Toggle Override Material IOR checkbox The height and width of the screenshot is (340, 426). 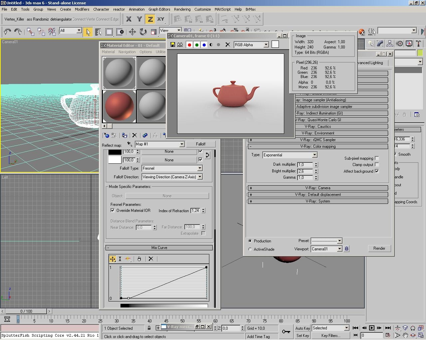112,211
